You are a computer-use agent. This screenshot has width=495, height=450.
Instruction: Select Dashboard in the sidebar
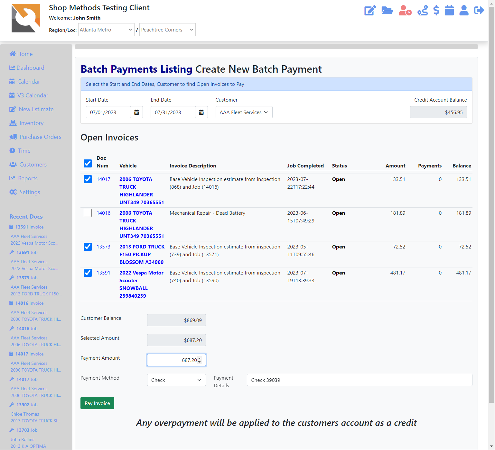(31, 68)
